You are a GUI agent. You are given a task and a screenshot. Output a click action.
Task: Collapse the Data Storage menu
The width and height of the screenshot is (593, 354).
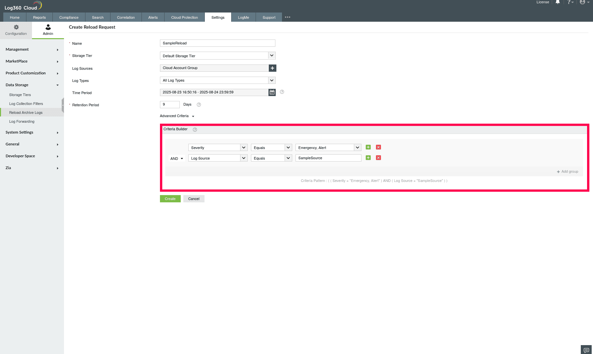pos(32,85)
